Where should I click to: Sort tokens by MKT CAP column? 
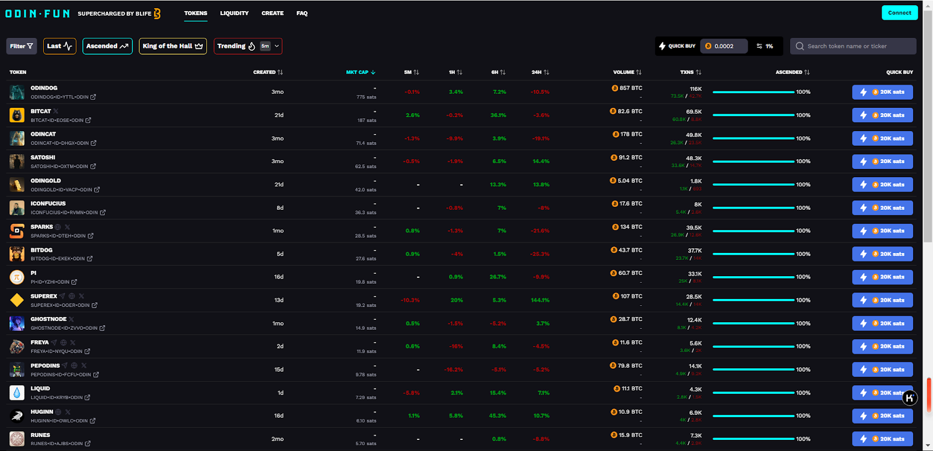tap(360, 72)
